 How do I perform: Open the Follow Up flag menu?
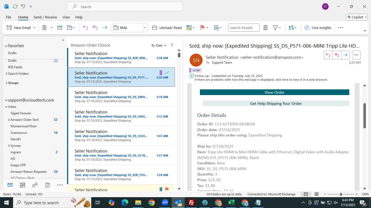(204, 28)
